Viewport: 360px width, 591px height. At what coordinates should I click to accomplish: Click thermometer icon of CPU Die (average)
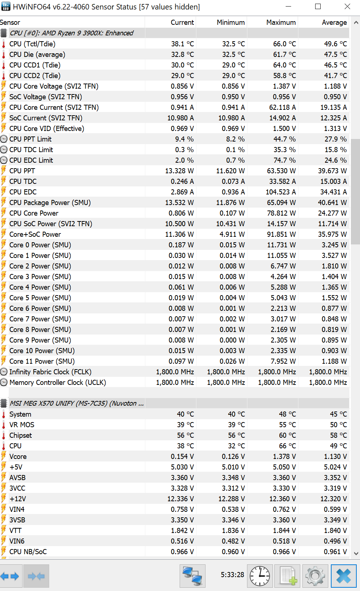(4, 54)
